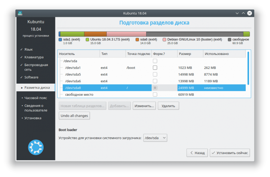Select the /dev/sda disk row
This screenshot has height=177, width=270.
coord(153,61)
